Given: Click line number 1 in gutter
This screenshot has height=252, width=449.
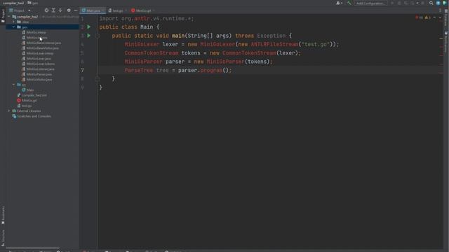Looking at the screenshot, I should (83, 19).
